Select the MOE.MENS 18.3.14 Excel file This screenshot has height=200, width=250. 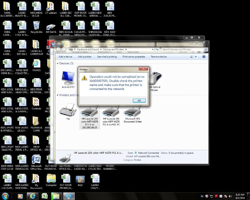(36, 9)
